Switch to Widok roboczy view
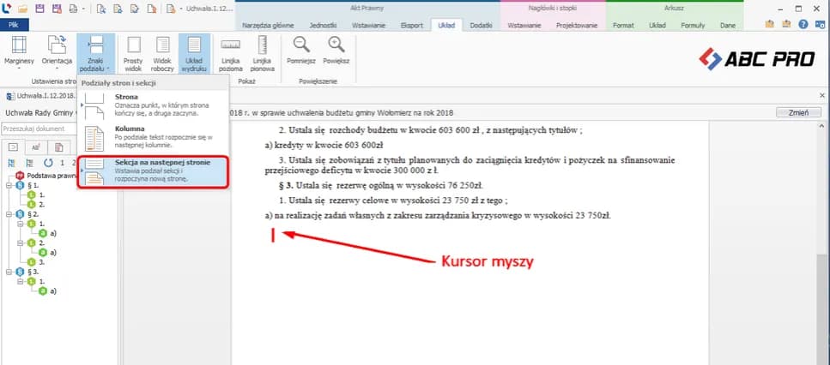 tap(163, 53)
